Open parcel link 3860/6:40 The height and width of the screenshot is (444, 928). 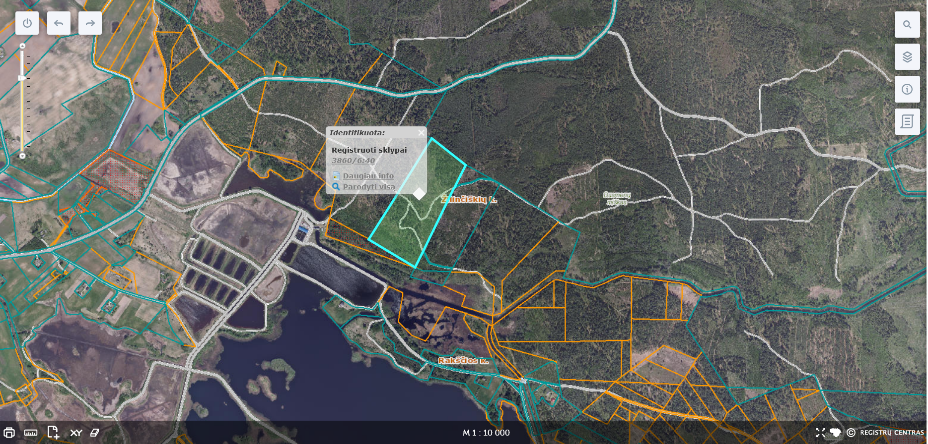pyautogui.click(x=353, y=161)
